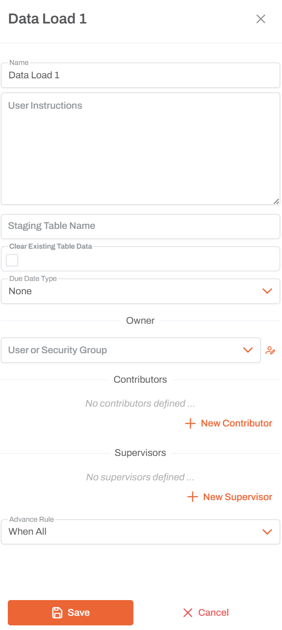Image resolution: width=282 pixels, height=630 pixels.
Task: Enable Clear Existing Table Data
Action: [x=12, y=260]
